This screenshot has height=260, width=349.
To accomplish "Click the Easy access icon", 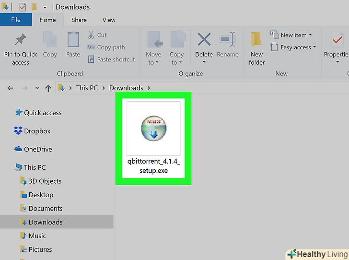I will point(274,47).
